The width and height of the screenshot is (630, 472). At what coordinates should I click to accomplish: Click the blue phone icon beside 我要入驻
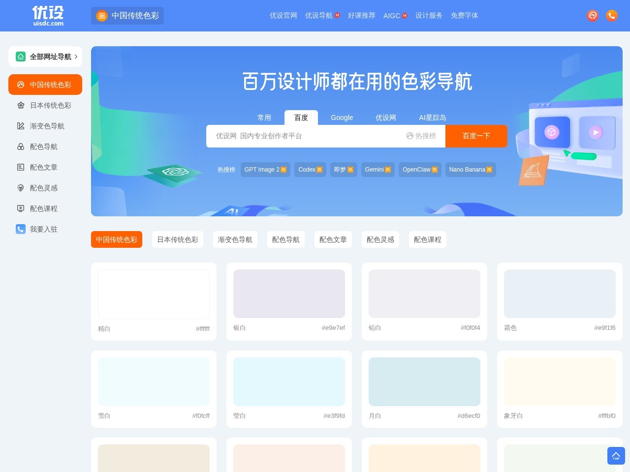tap(21, 229)
